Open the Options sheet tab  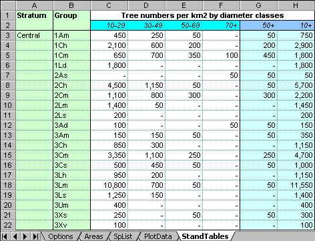click(x=61, y=236)
